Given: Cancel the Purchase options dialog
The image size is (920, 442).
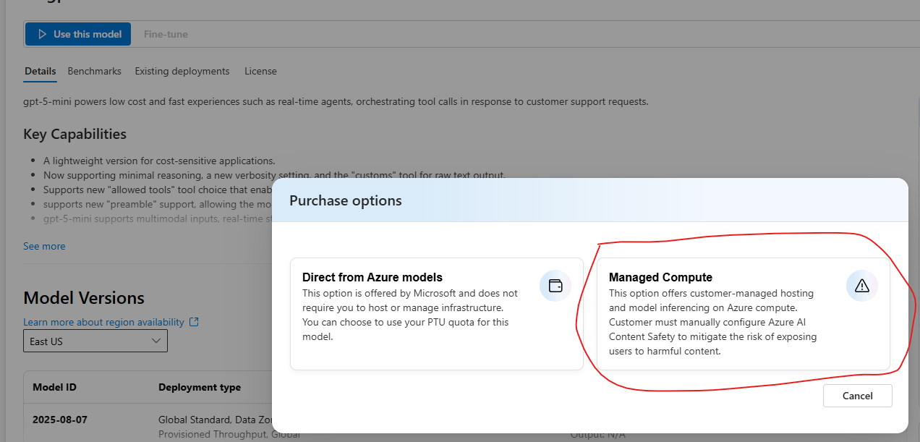Looking at the screenshot, I should pyautogui.click(x=857, y=396).
